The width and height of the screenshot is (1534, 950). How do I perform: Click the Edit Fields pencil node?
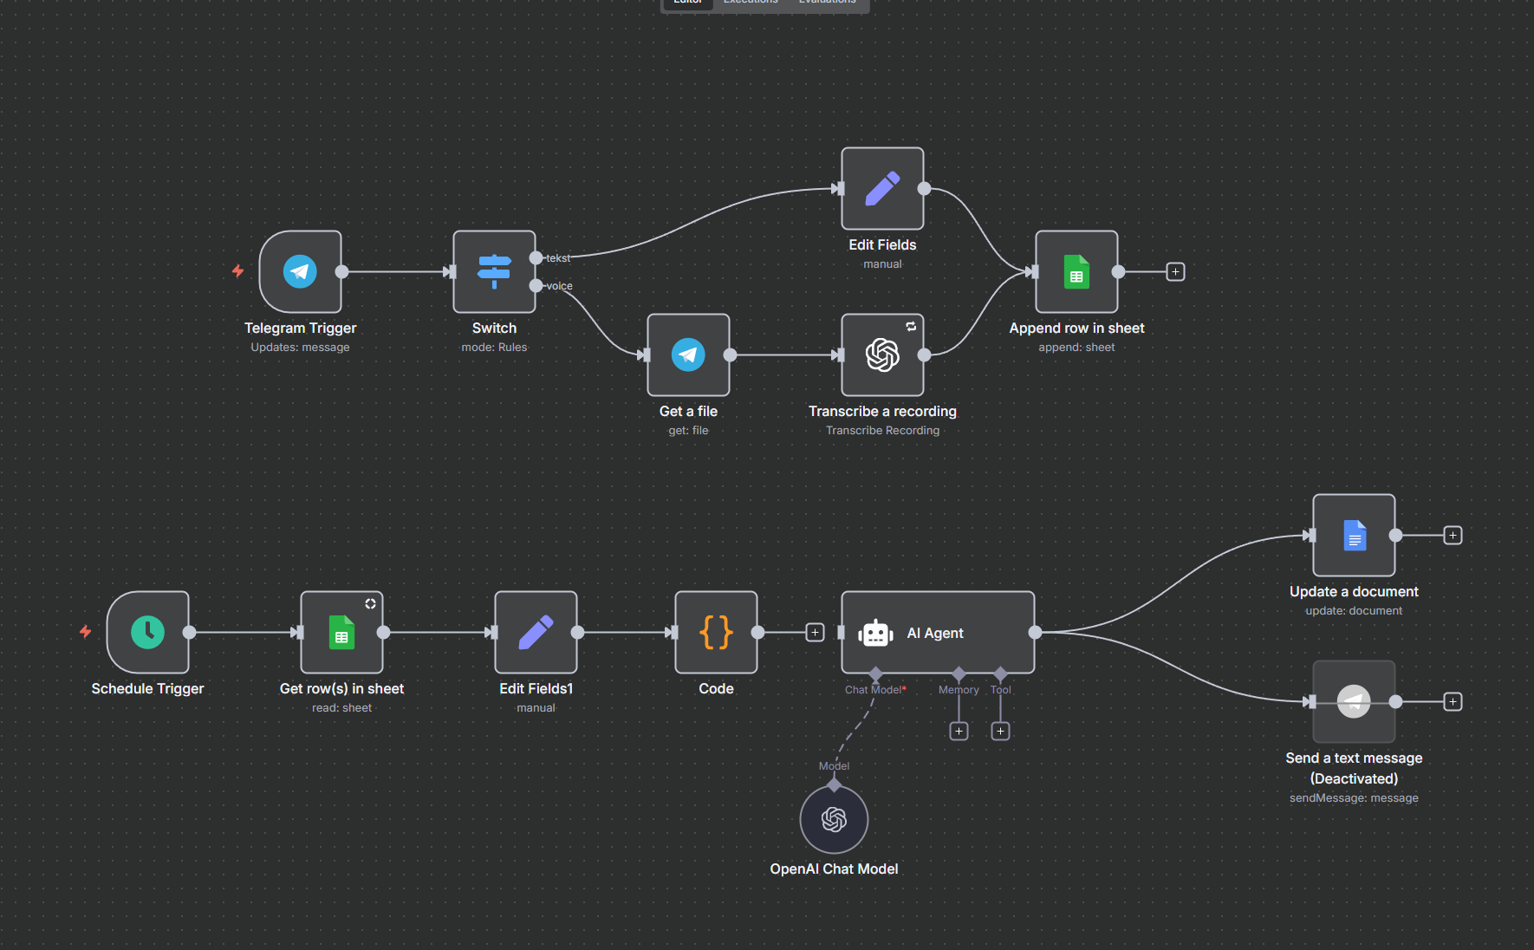882,188
